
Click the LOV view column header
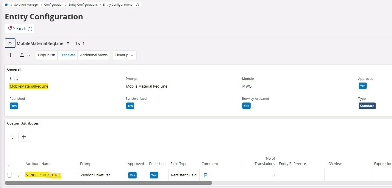click(x=334, y=164)
